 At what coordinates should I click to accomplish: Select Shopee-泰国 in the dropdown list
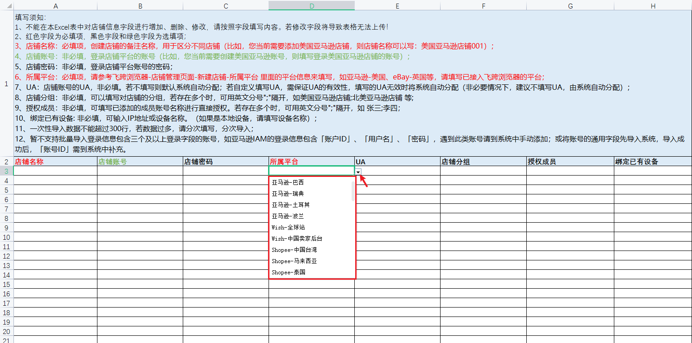click(x=288, y=272)
